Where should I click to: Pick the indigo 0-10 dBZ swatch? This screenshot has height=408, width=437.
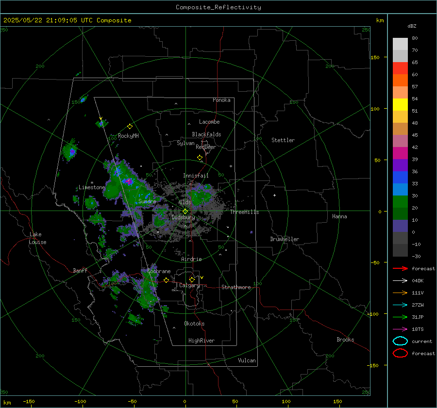tap(400, 226)
